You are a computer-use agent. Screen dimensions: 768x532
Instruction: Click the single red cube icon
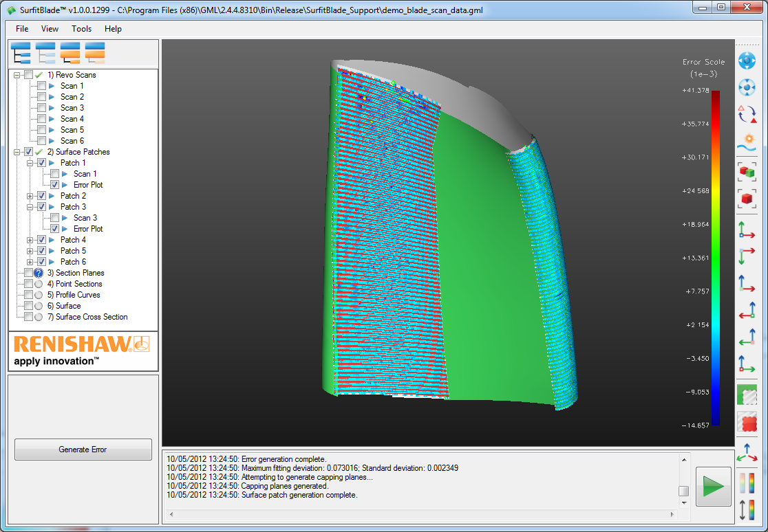(x=747, y=199)
